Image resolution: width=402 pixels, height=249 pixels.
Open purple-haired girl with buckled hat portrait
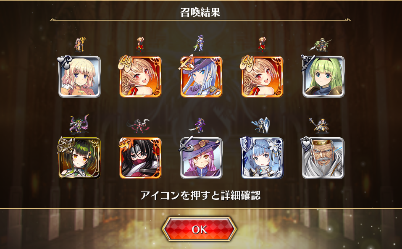click(201, 158)
